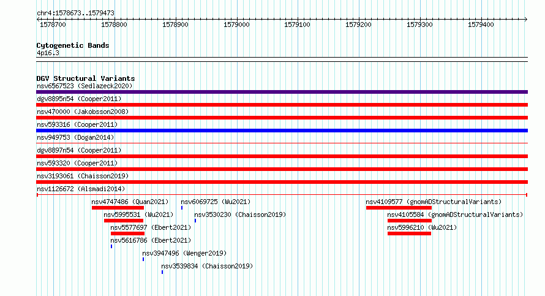
Task: Select nsv593320 (Cooper2011) label
Action: pos(77,163)
